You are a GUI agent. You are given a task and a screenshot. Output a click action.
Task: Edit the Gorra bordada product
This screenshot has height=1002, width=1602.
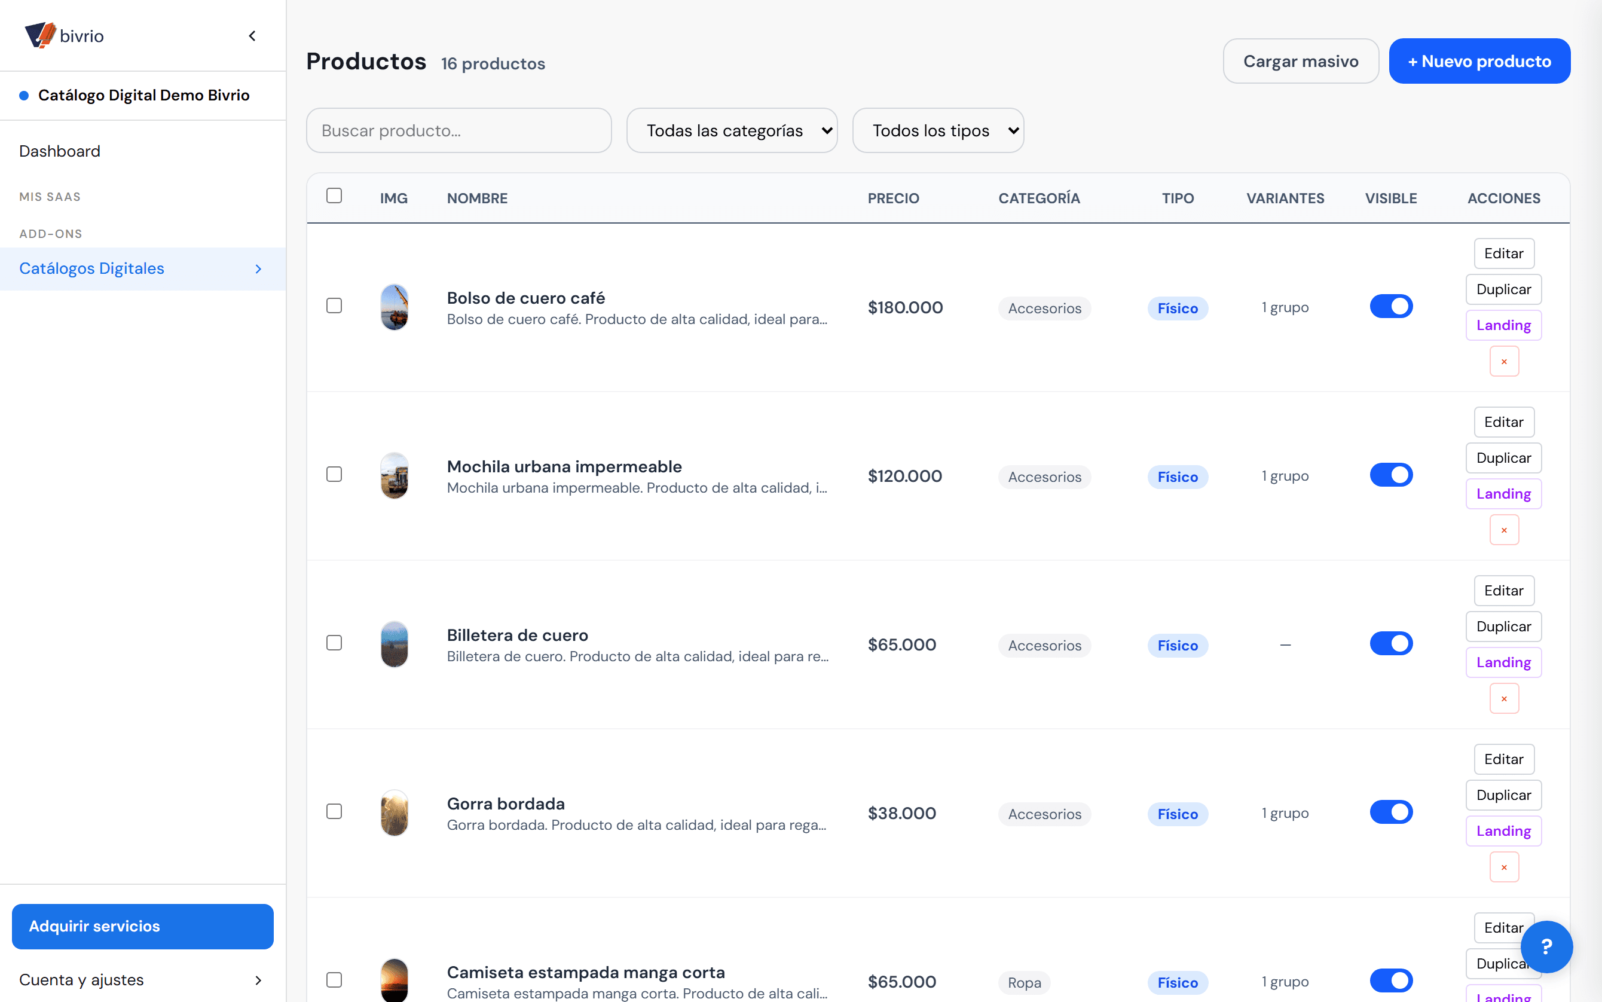[1504, 759]
